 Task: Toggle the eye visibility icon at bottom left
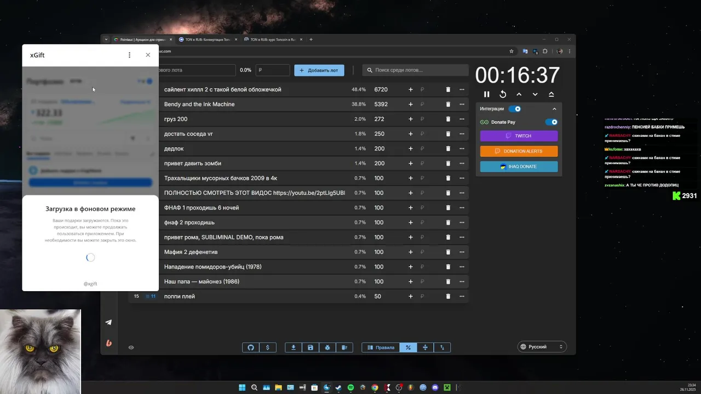pyautogui.click(x=131, y=347)
